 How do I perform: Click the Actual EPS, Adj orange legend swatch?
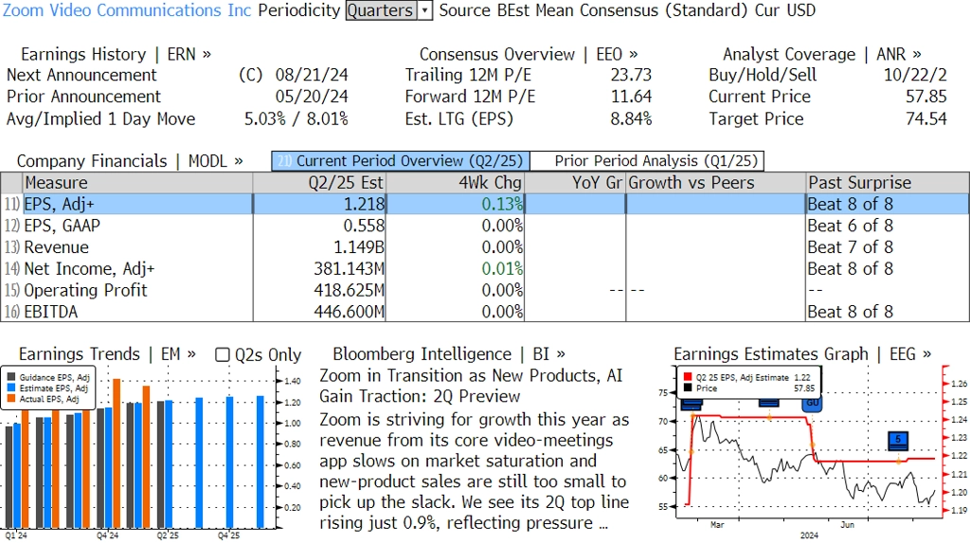[x=11, y=399]
